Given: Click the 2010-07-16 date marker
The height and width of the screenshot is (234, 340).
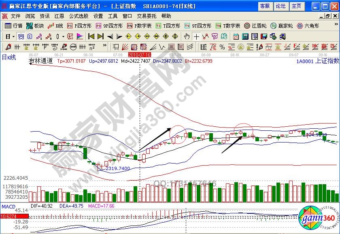Looking at the screenshot, I should pos(140,54).
